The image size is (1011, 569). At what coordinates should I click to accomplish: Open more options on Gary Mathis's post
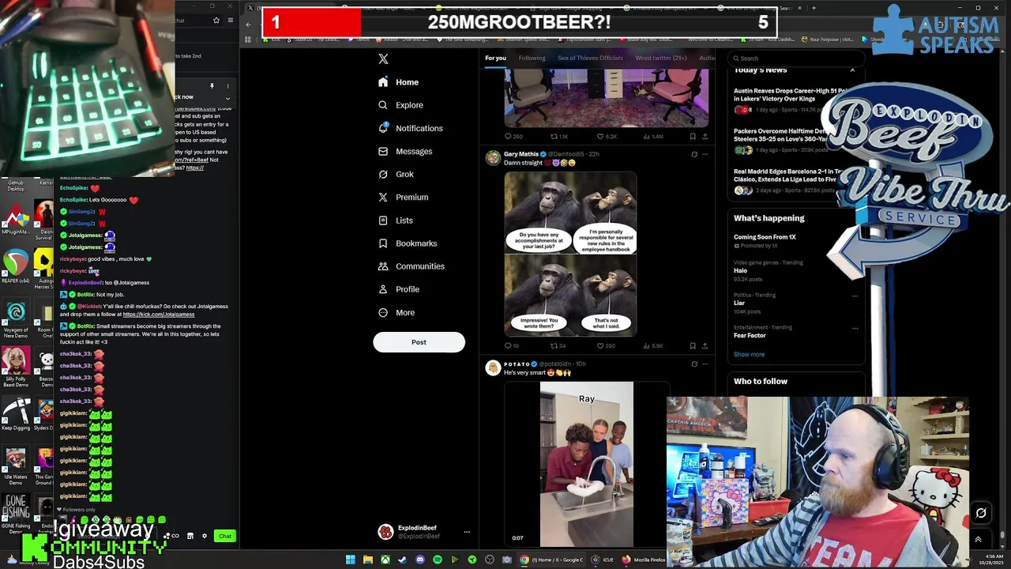[x=705, y=154]
